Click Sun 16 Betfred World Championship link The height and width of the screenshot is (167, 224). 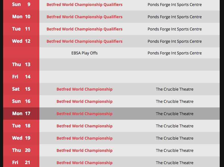pyautogui.click(x=84, y=101)
